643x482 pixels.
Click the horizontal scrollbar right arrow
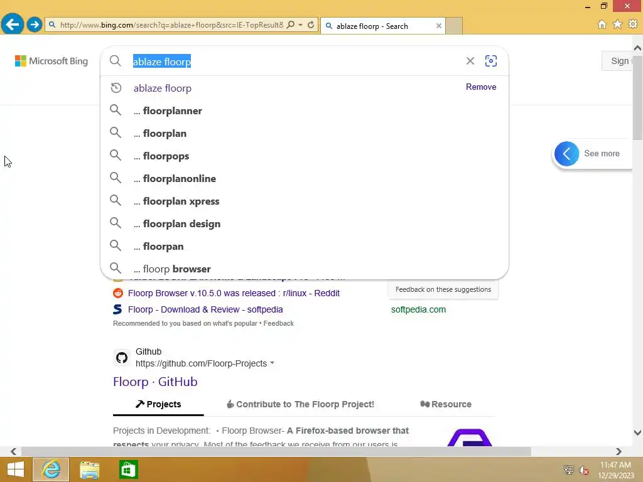coord(619,451)
